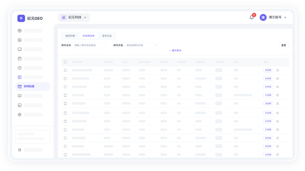The width and height of the screenshot is (305, 171).
Task: Open the open-book sidebar icon
Action: [20, 96]
